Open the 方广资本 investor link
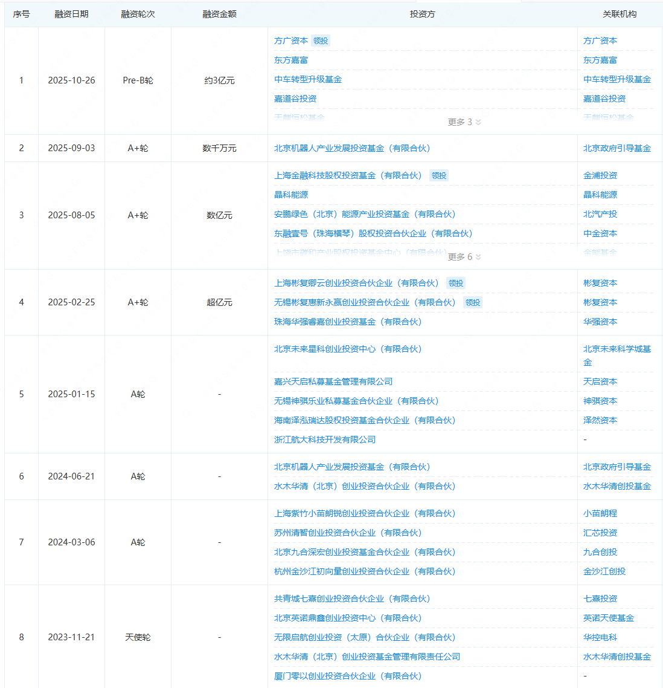The width and height of the screenshot is (663, 688). tap(291, 41)
